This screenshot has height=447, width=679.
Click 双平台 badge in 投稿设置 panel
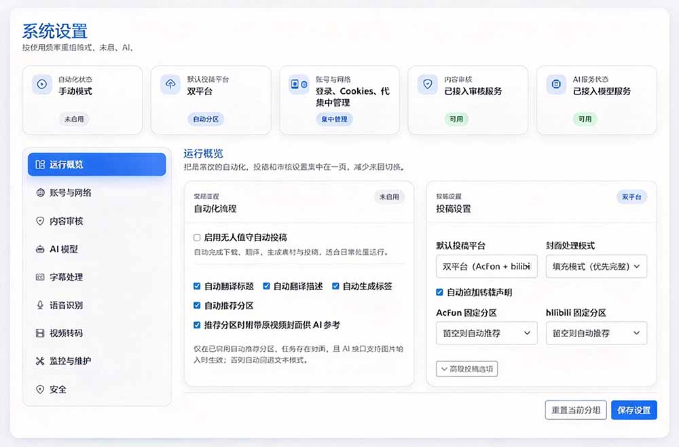coord(631,196)
